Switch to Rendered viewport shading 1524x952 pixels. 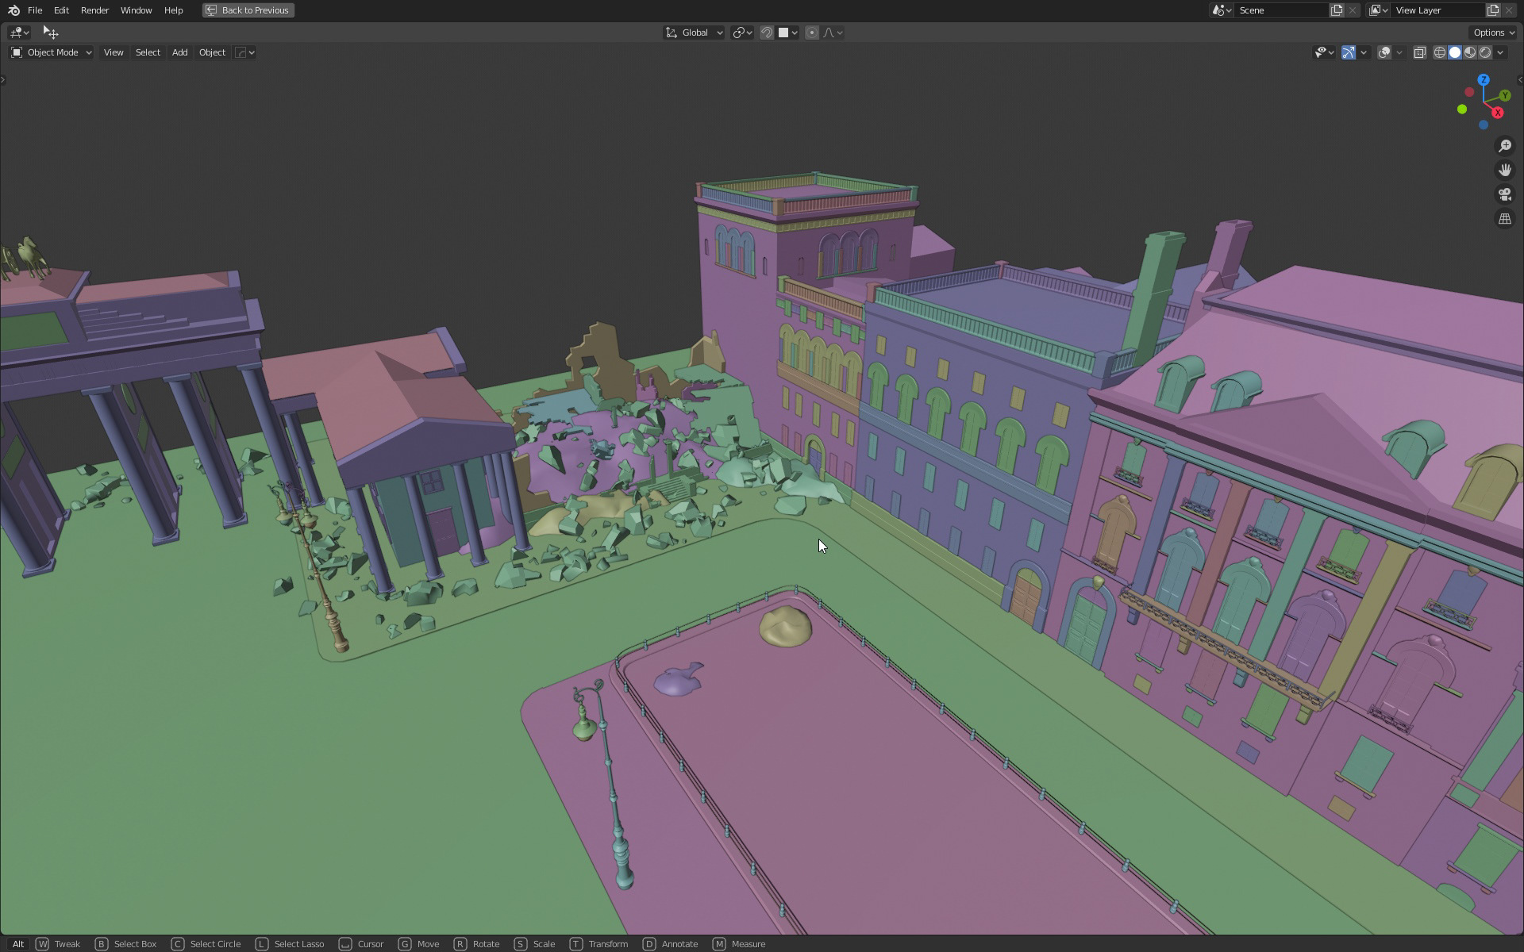(x=1484, y=52)
